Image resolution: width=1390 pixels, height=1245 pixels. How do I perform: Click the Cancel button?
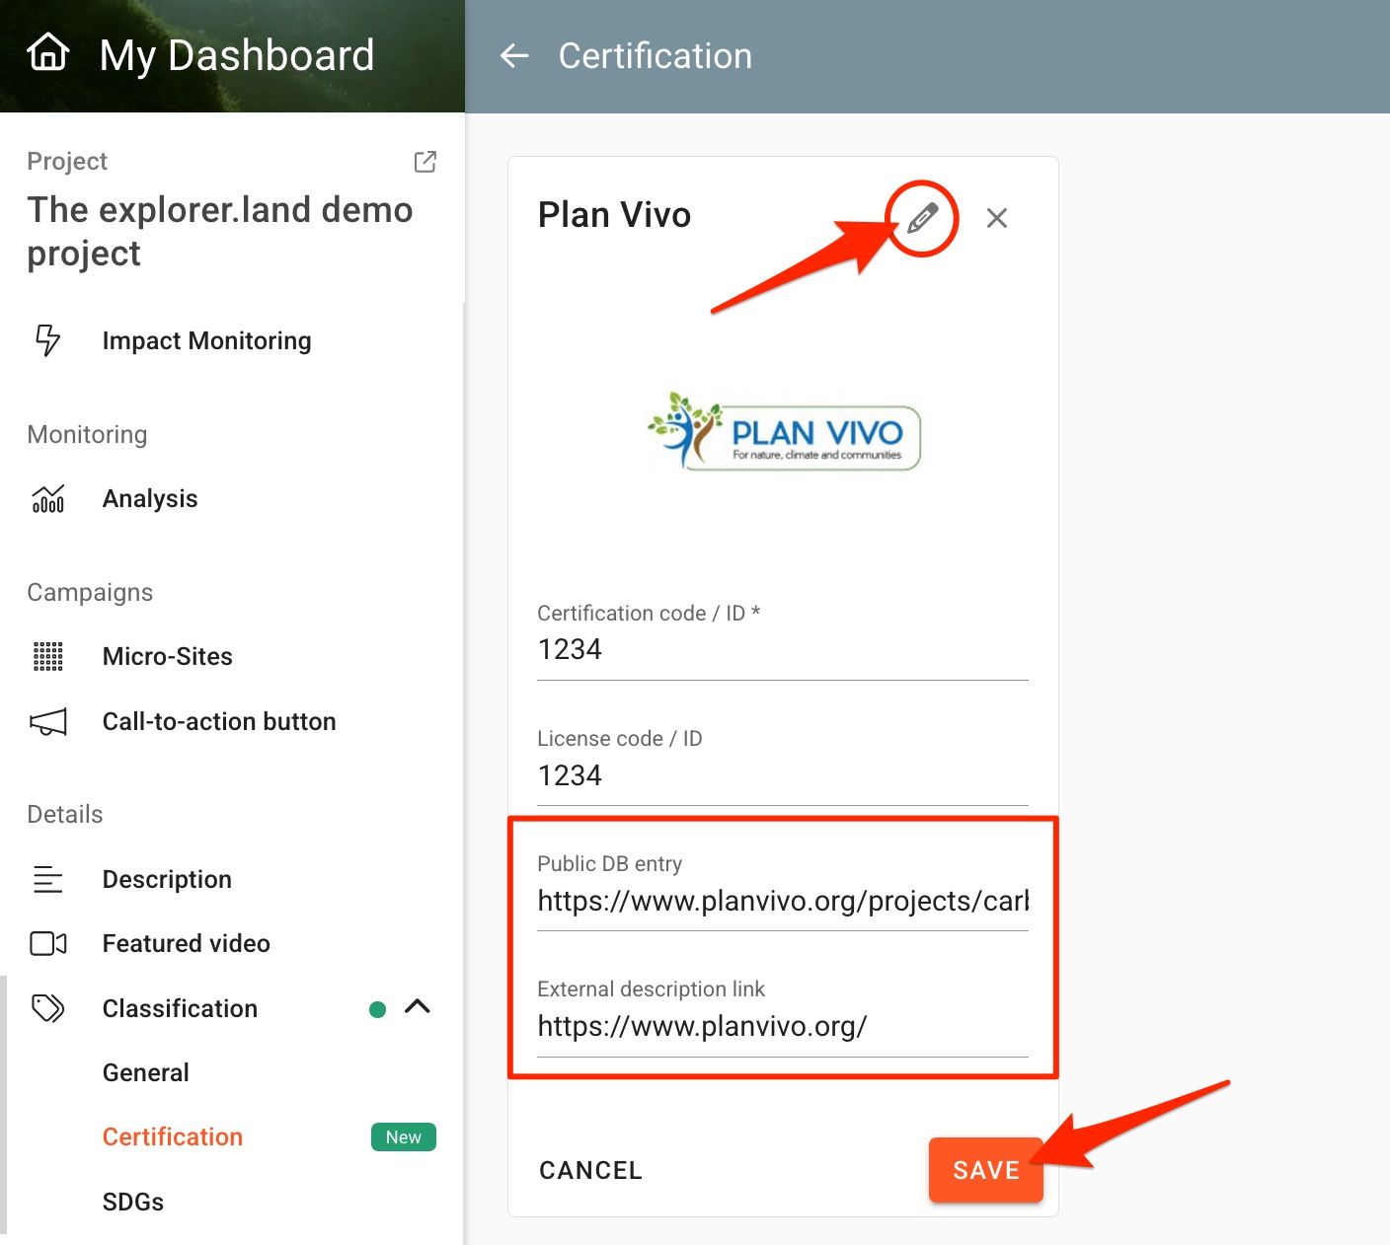(x=591, y=1170)
